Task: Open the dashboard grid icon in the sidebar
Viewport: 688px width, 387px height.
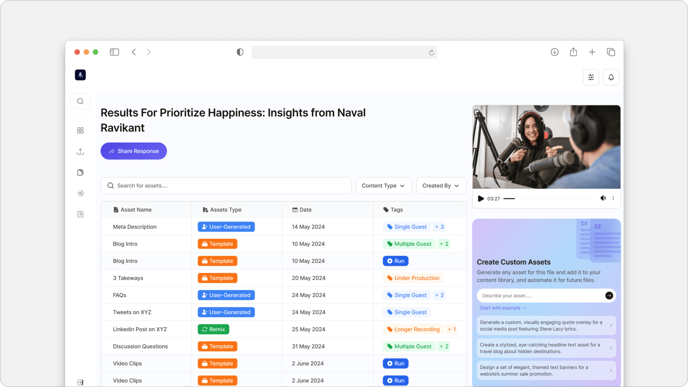Action: point(80,130)
